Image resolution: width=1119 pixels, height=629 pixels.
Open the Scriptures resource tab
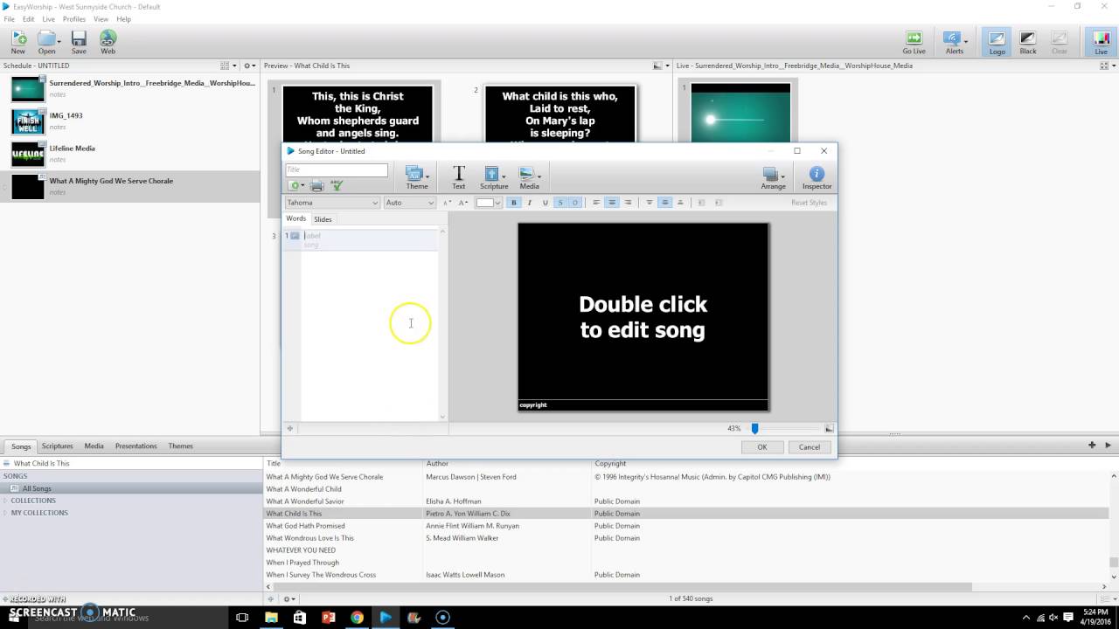(x=58, y=446)
